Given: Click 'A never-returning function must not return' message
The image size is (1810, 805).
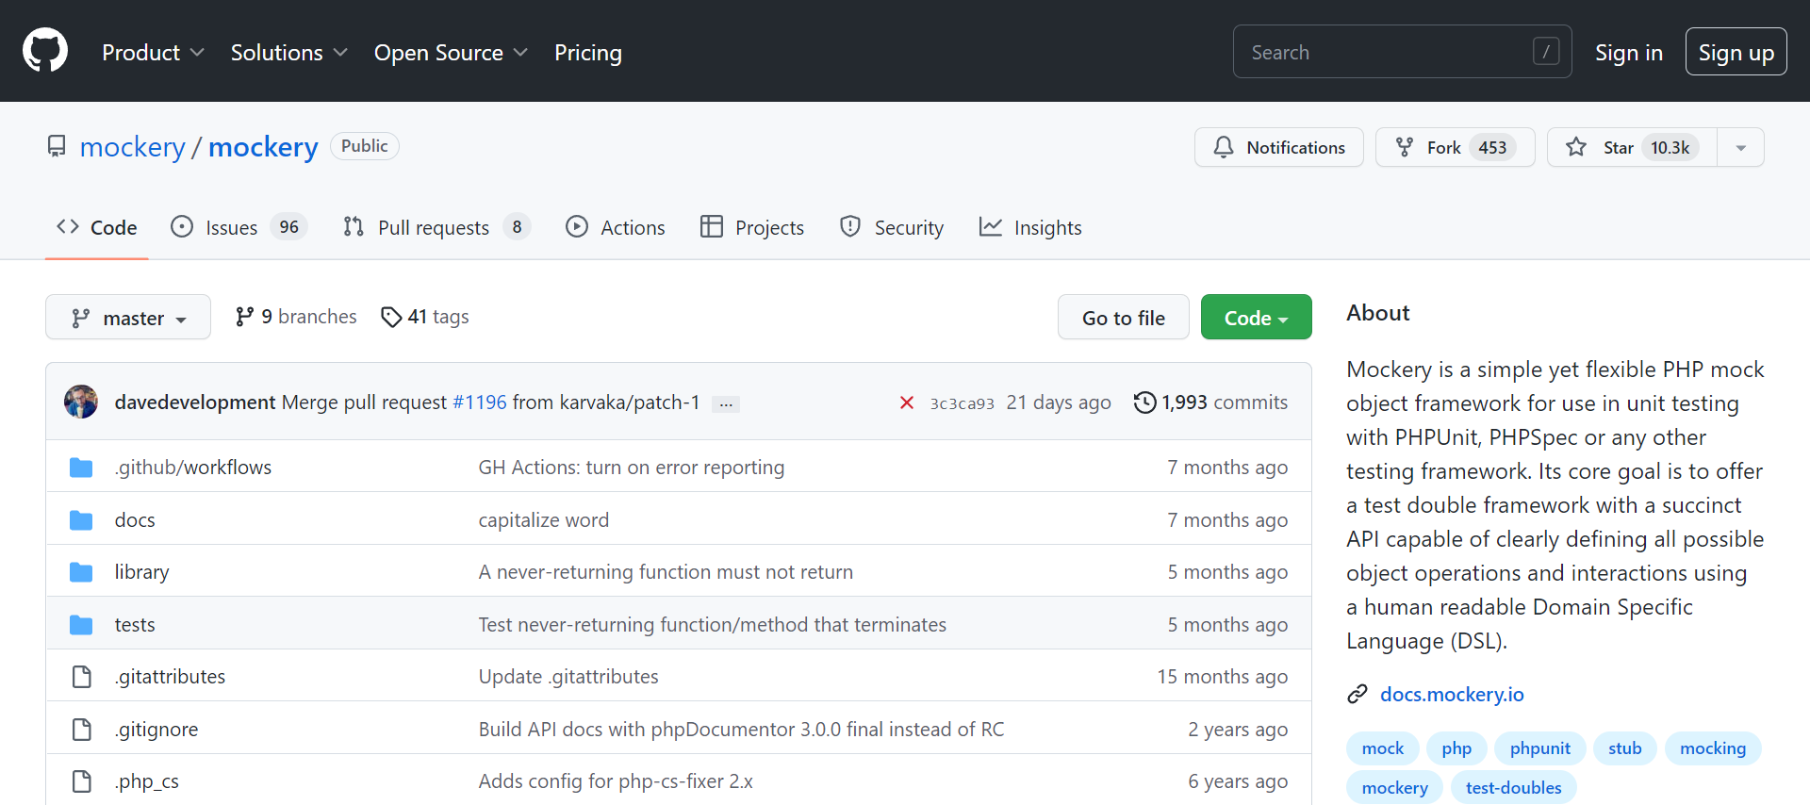Looking at the screenshot, I should (x=666, y=572).
